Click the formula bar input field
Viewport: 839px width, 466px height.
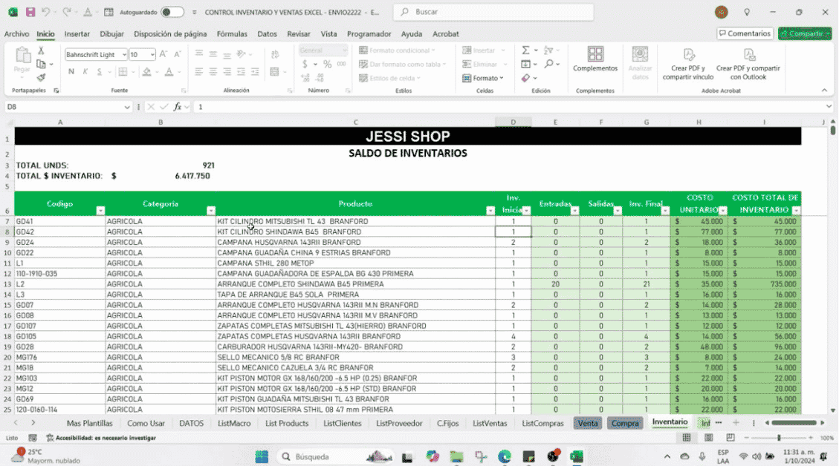pos(508,107)
